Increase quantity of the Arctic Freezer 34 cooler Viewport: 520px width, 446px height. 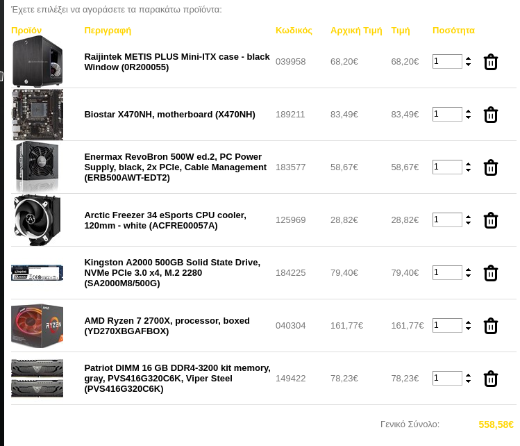point(468,217)
